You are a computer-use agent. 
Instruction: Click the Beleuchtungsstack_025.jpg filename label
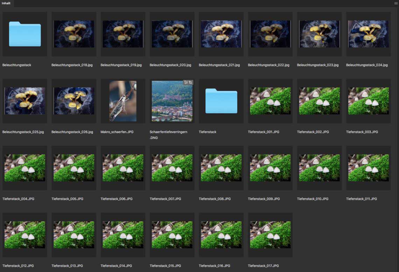click(23, 132)
